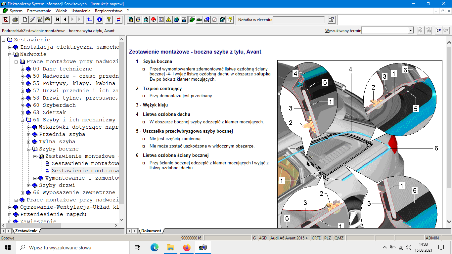Click the 4GD status bar entry

pos(263,238)
